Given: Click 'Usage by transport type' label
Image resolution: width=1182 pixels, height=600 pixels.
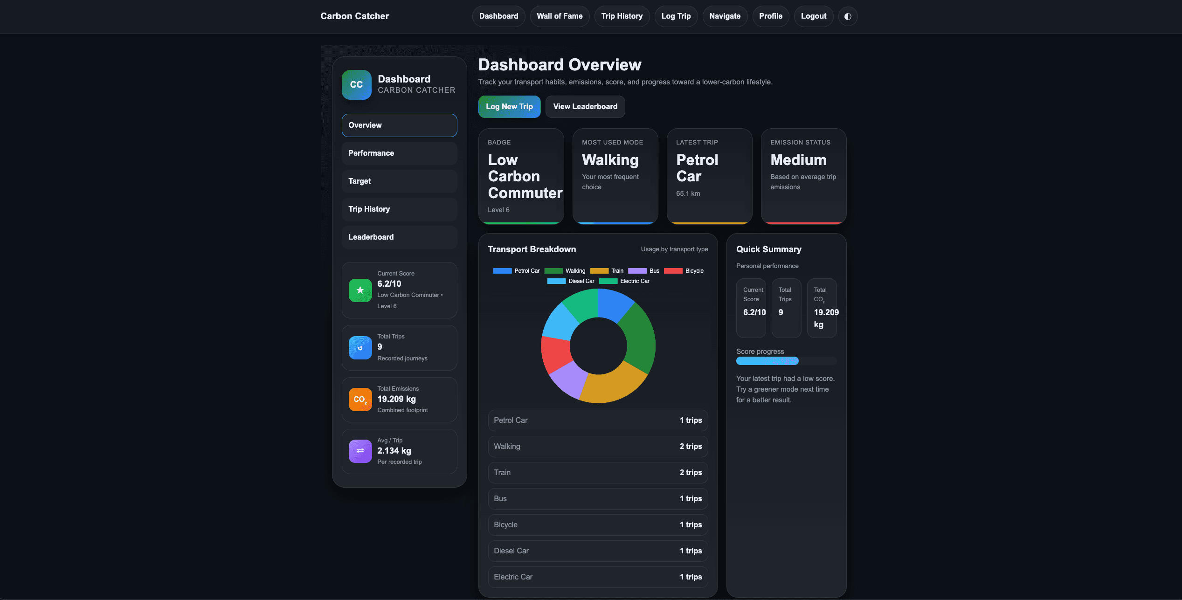Looking at the screenshot, I should 674,249.
